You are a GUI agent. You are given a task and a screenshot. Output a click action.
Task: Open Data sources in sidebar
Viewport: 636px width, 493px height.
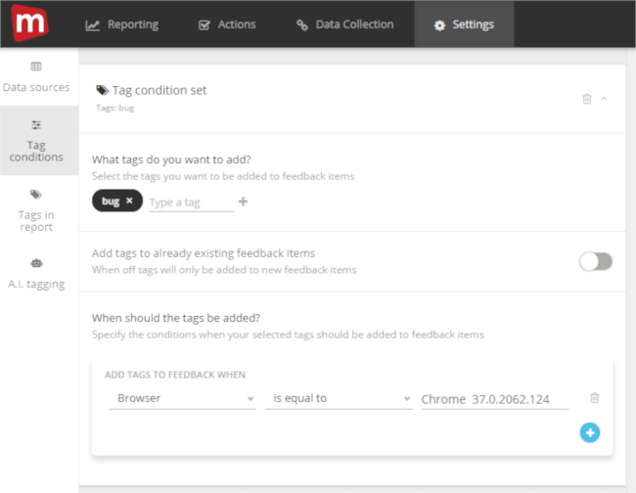(x=36, y=77)
